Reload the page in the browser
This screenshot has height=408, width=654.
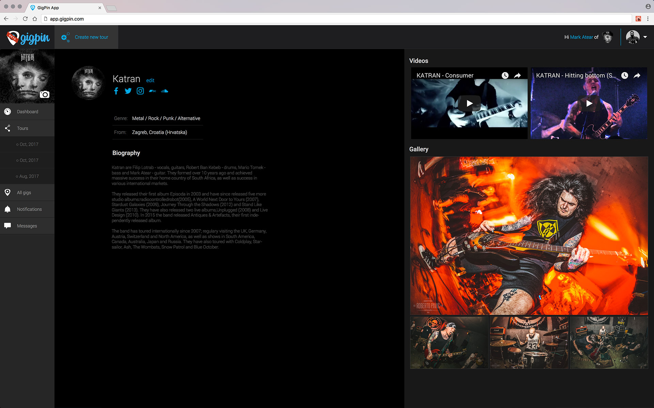pyautogui.click(x=25, y=19)
